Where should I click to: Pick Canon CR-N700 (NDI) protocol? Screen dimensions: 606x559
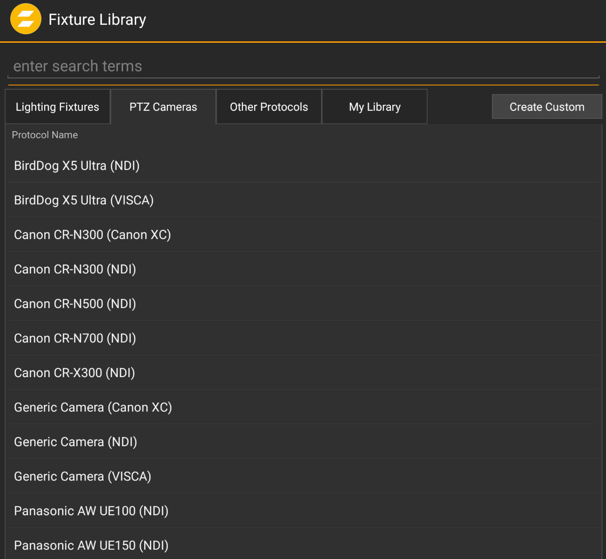303,338
